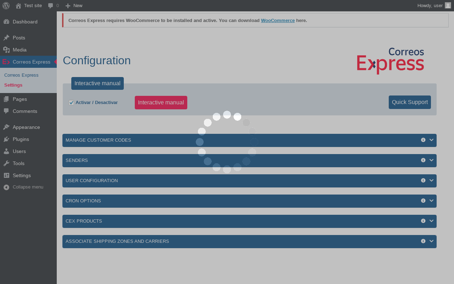Screen dimensions: 454x284
Task: Click the Correos Express logo image
Action: (391, 61)
